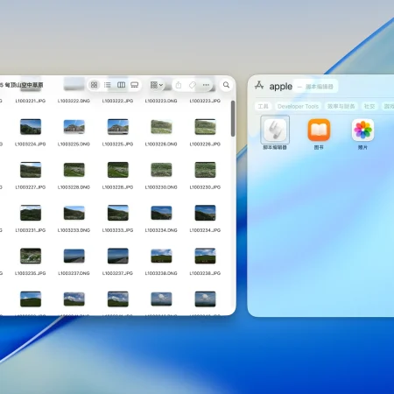Viewport: 394px width, 394px height.
Task: Open the Finder group-by dropdown
Action: click(x=157, y=85)
